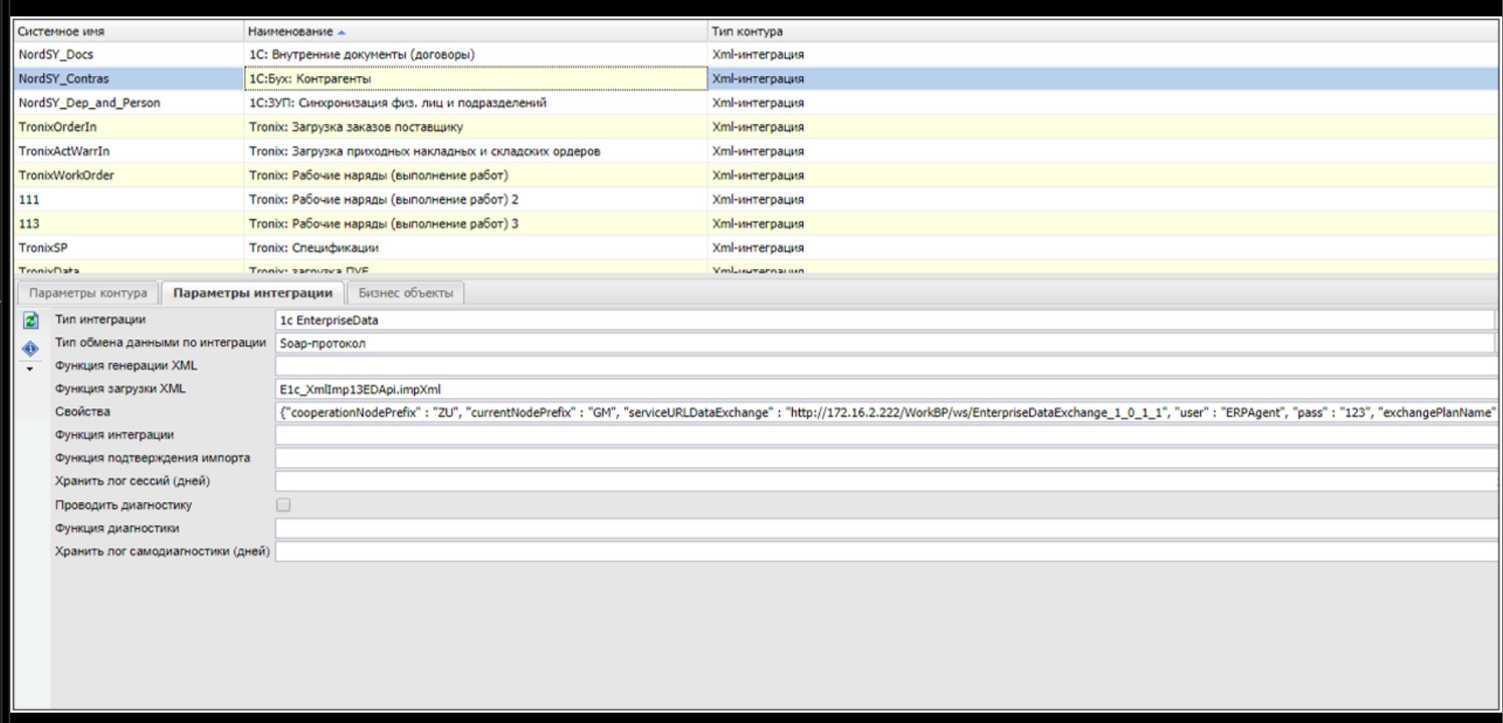1503x723 pixels.
Task: Click the blue info diamond icon
Action: [x=30, y=349]
